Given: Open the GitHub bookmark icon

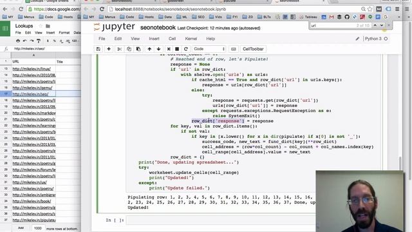Looking at the screenshot, I should click(347, 17).
